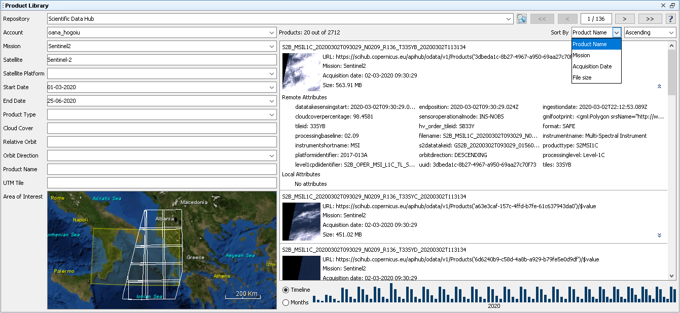Click the search products magnifier icon
The width and height of the screenshot is (680, 313).
522,19
